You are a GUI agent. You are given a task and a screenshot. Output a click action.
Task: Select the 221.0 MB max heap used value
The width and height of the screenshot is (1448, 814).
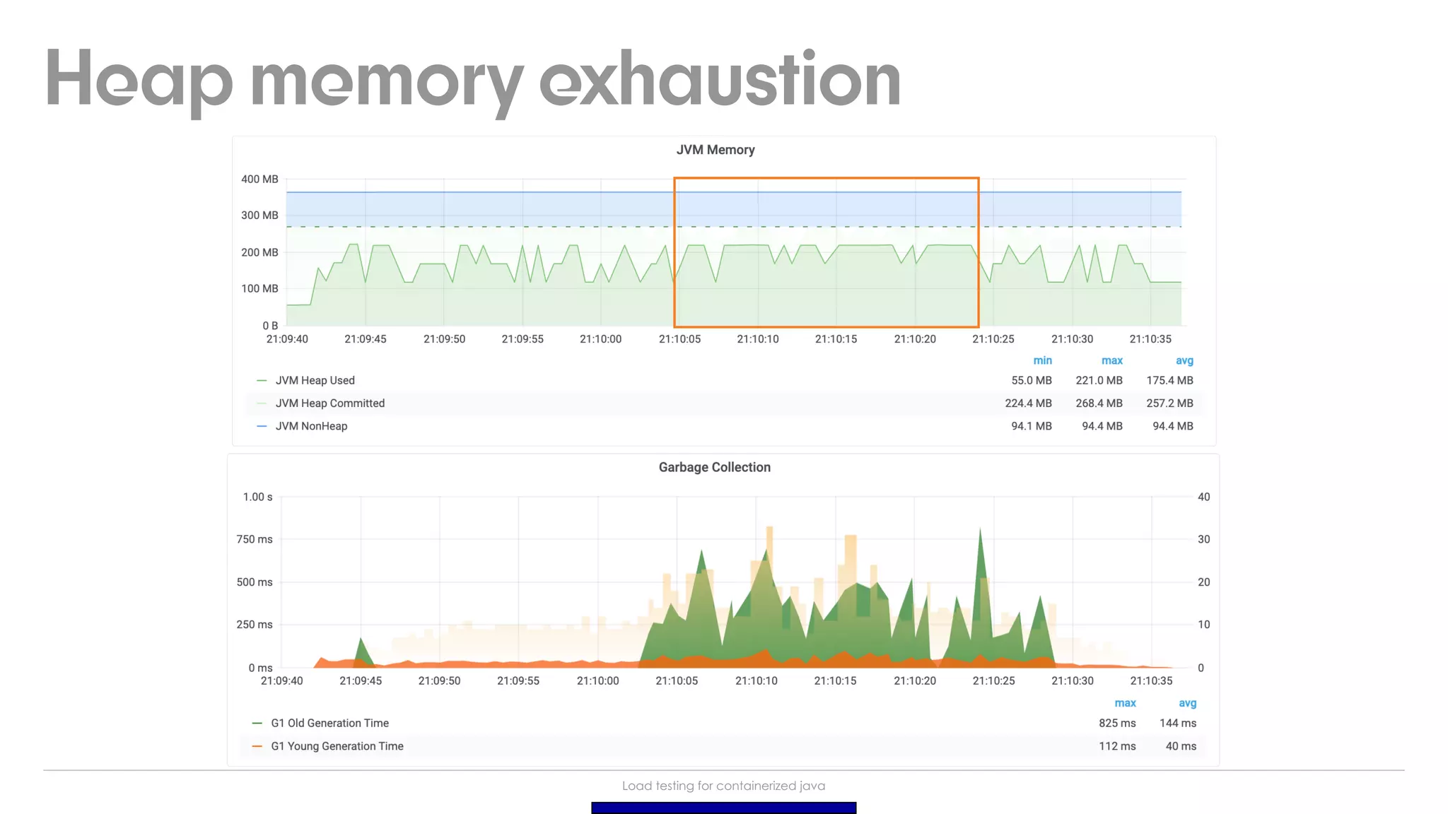[1099, 380]
